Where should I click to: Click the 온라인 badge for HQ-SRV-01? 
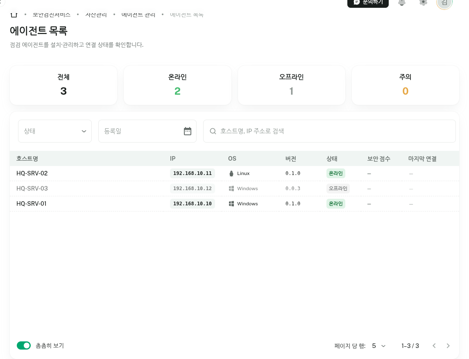coord(335,204)
